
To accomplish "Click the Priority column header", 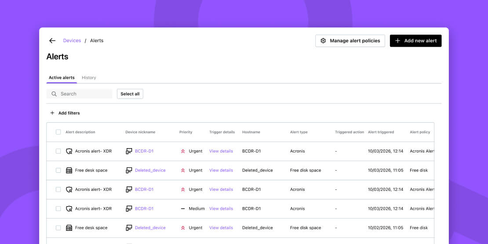I will coord(186,132).
